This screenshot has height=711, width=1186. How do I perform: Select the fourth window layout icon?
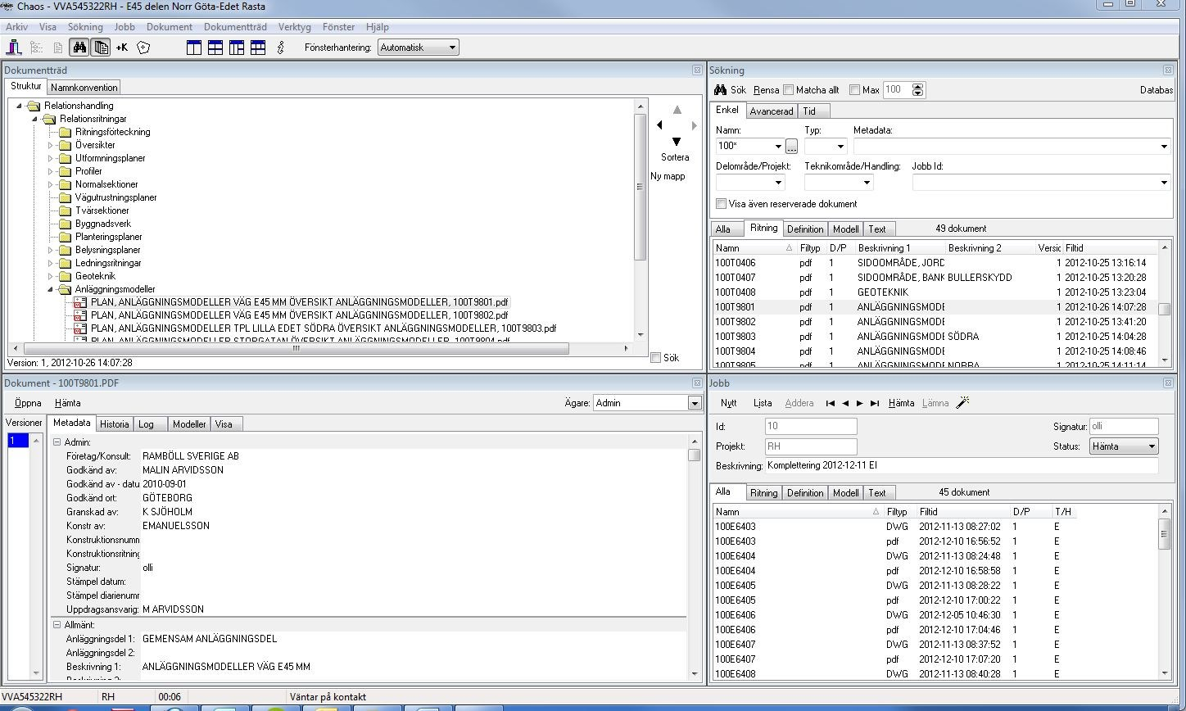coord(258,48)
